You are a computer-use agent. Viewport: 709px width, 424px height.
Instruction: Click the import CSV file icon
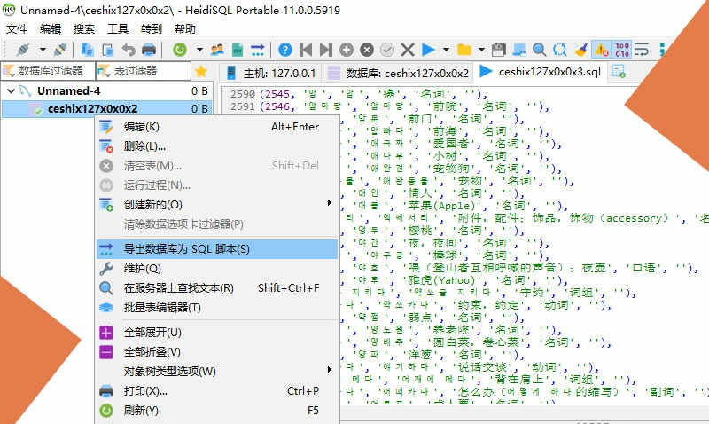[238, 50]
